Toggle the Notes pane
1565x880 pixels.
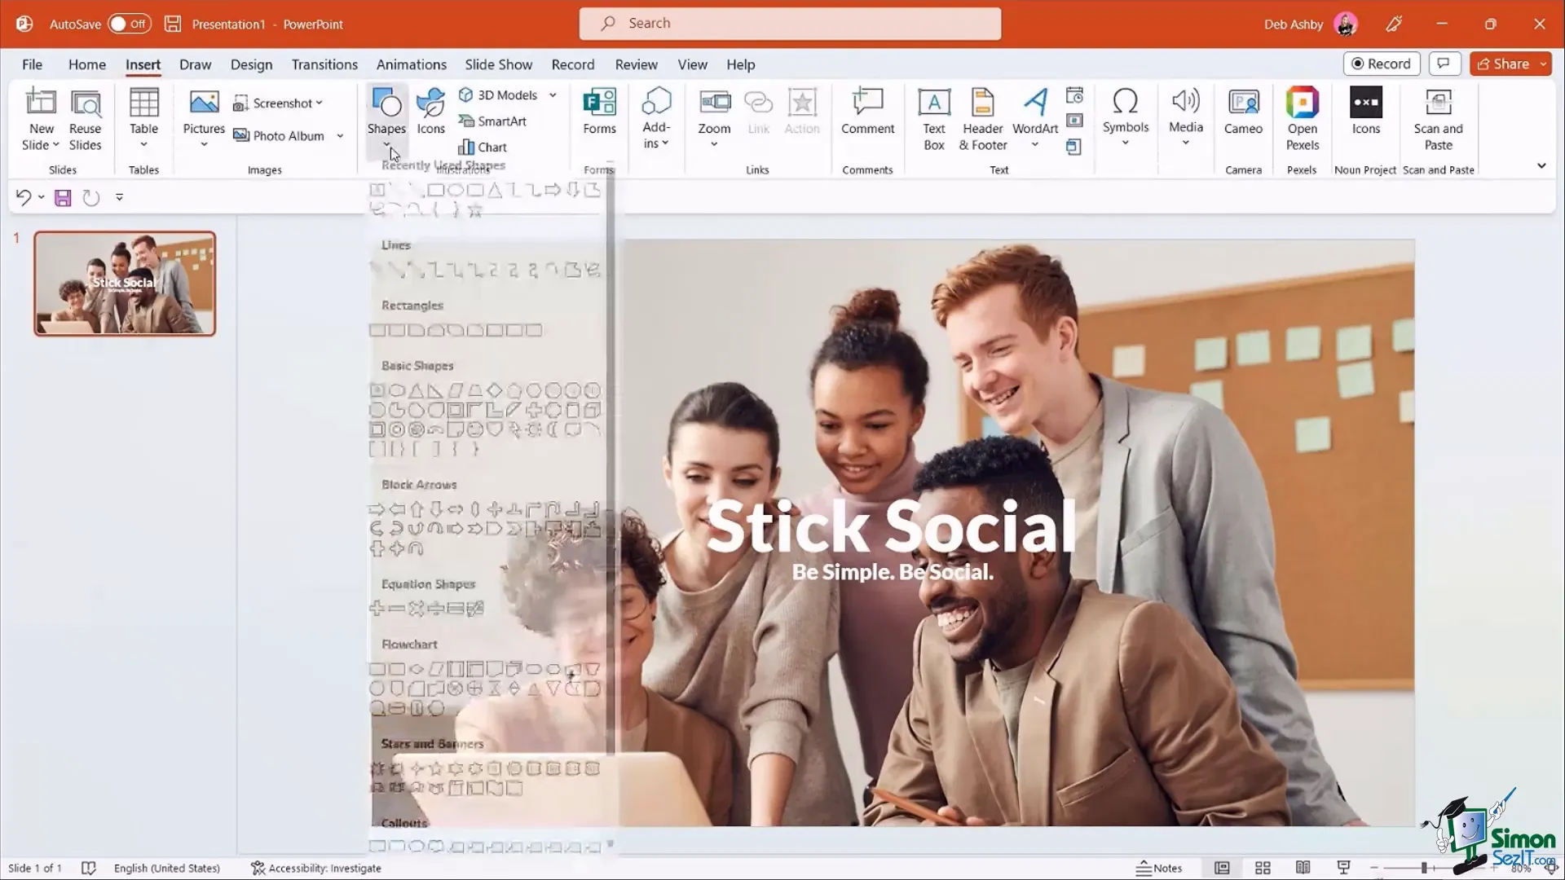click(x=1159, y=868)
